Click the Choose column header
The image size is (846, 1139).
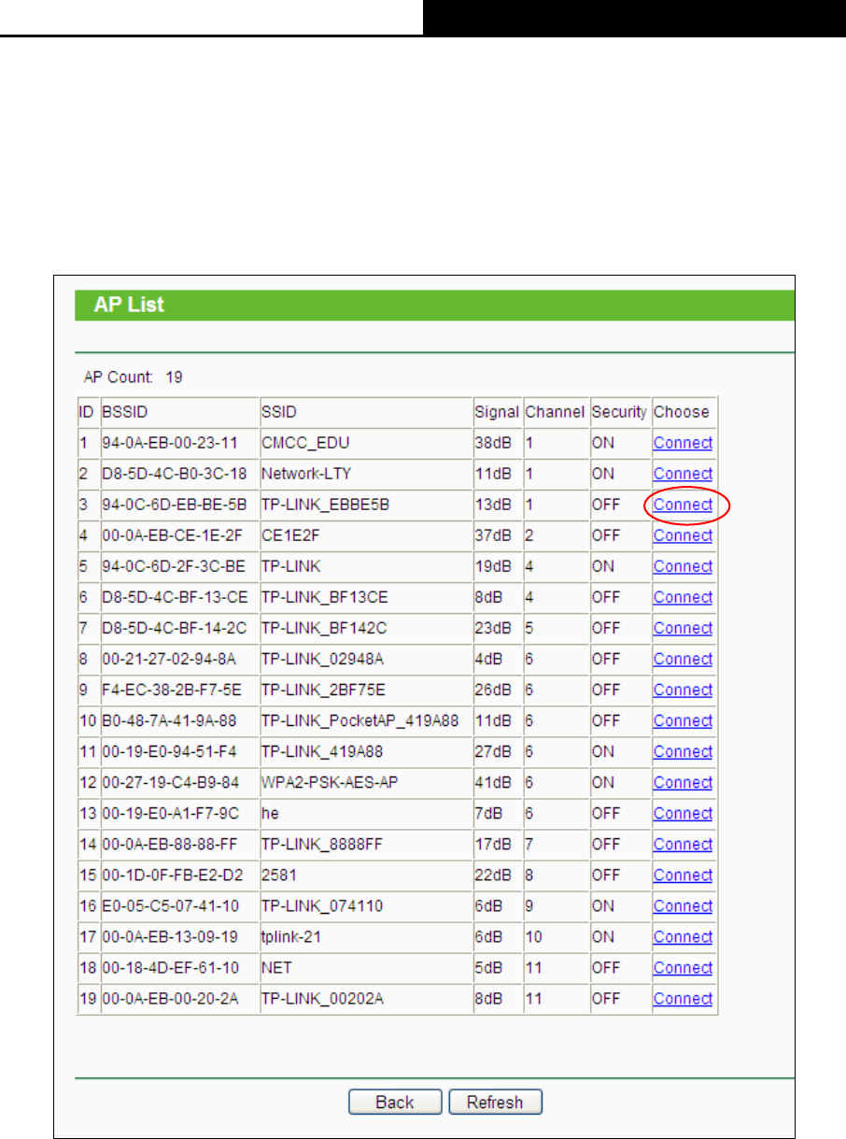click(681, 412)
